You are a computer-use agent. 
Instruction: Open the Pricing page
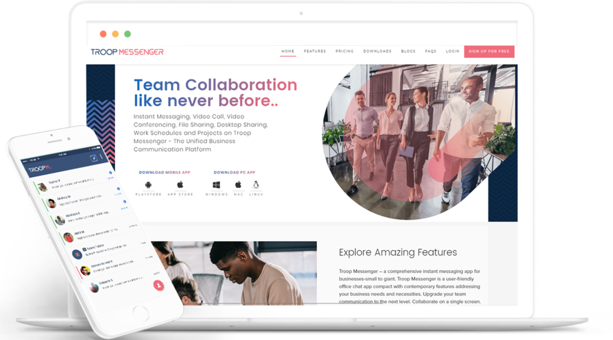[x=345, y=52]
